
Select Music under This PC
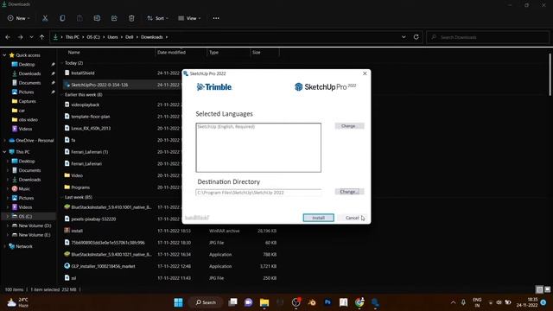pyautogui.click(x=24, y=188)
